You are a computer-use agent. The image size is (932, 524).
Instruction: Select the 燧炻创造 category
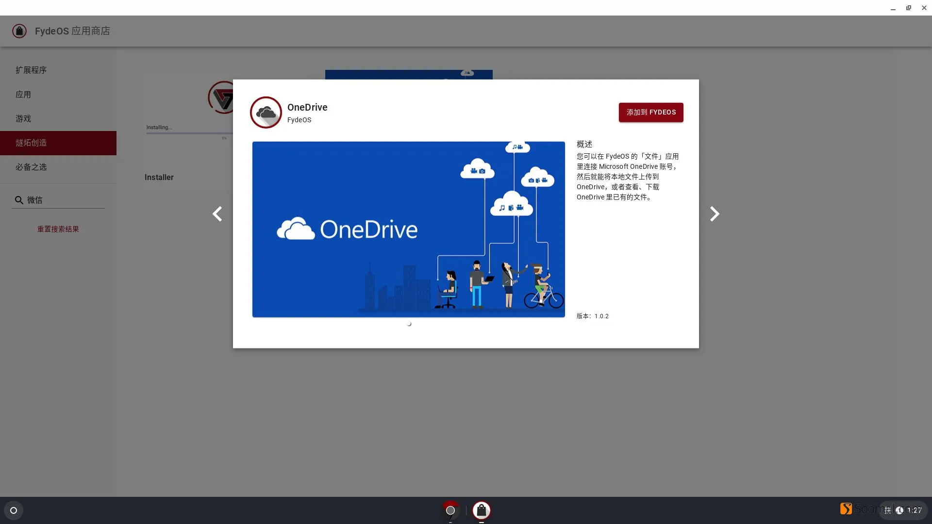[58, 143]
